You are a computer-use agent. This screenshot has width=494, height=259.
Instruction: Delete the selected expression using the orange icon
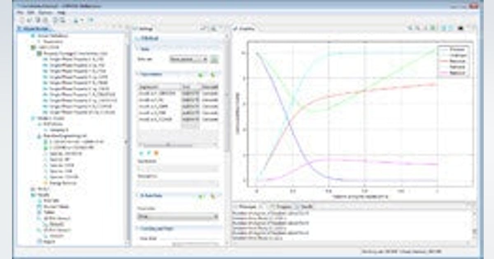coord(156,153)
